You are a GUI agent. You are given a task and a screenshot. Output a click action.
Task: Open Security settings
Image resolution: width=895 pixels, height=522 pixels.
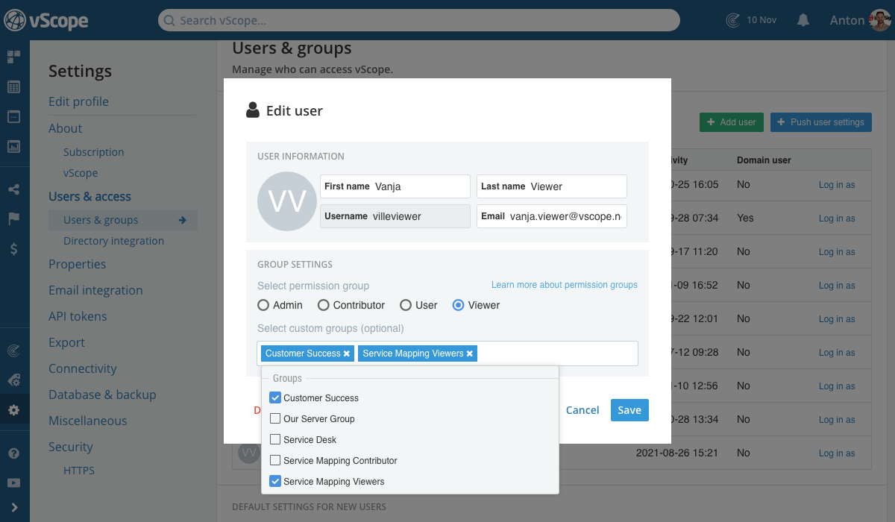(71, 447)
